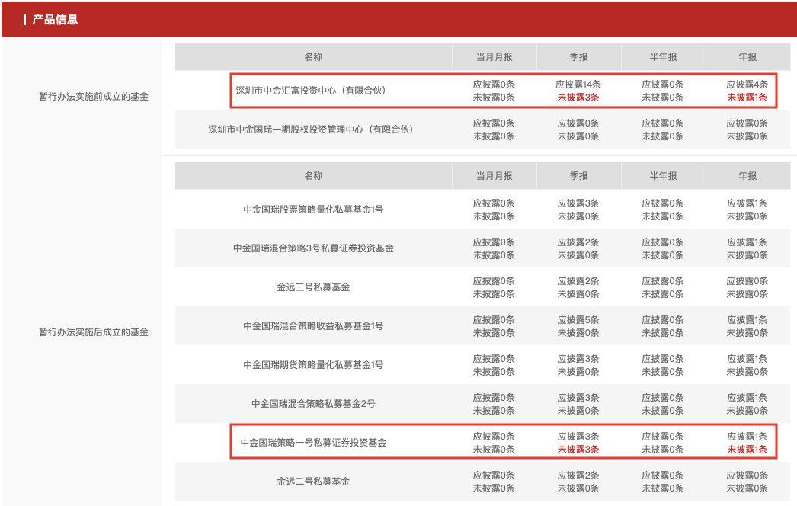The image size is (797, 506).
Task: Click 名称 header in the post-implementation funds table
Action: [x=313, y=176]
